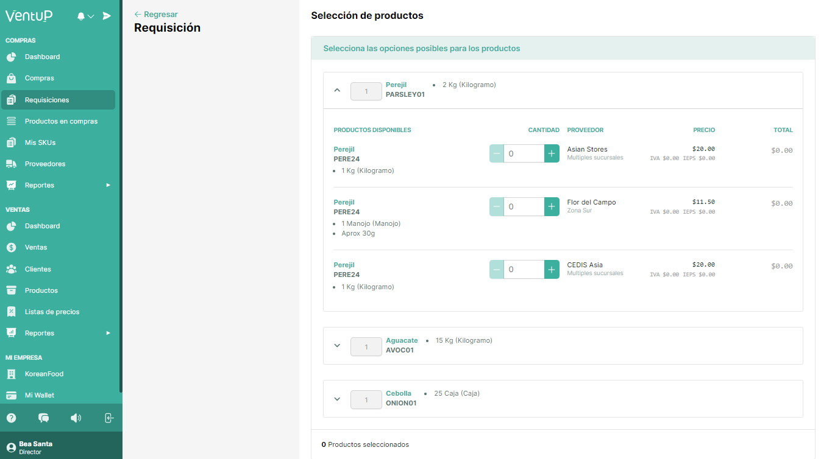This screenshot has width=821, height=459.
Task: Click the help question mark icon
Action: (x=12, y=418)
